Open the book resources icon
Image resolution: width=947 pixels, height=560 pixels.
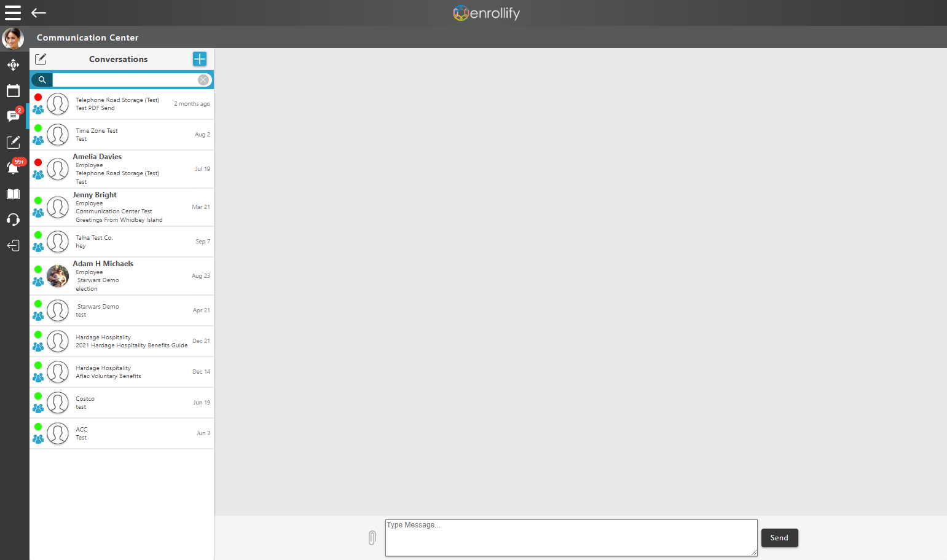(13, 194)
